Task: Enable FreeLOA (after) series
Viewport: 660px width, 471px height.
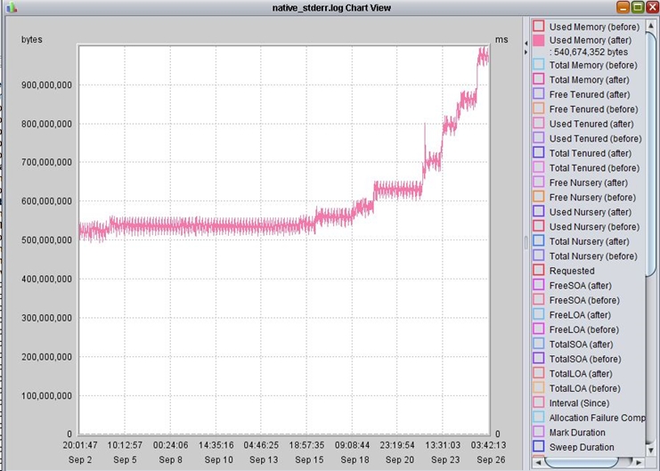Action: (538, 314)
